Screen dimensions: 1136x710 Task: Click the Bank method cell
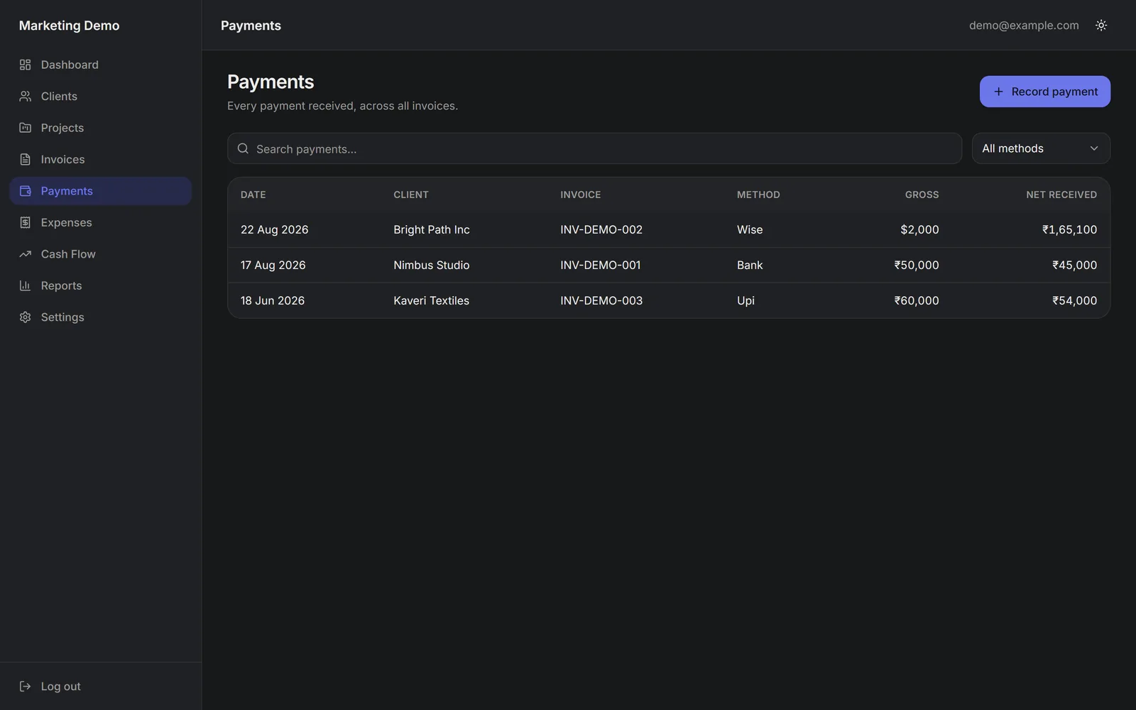coord(750,265)
